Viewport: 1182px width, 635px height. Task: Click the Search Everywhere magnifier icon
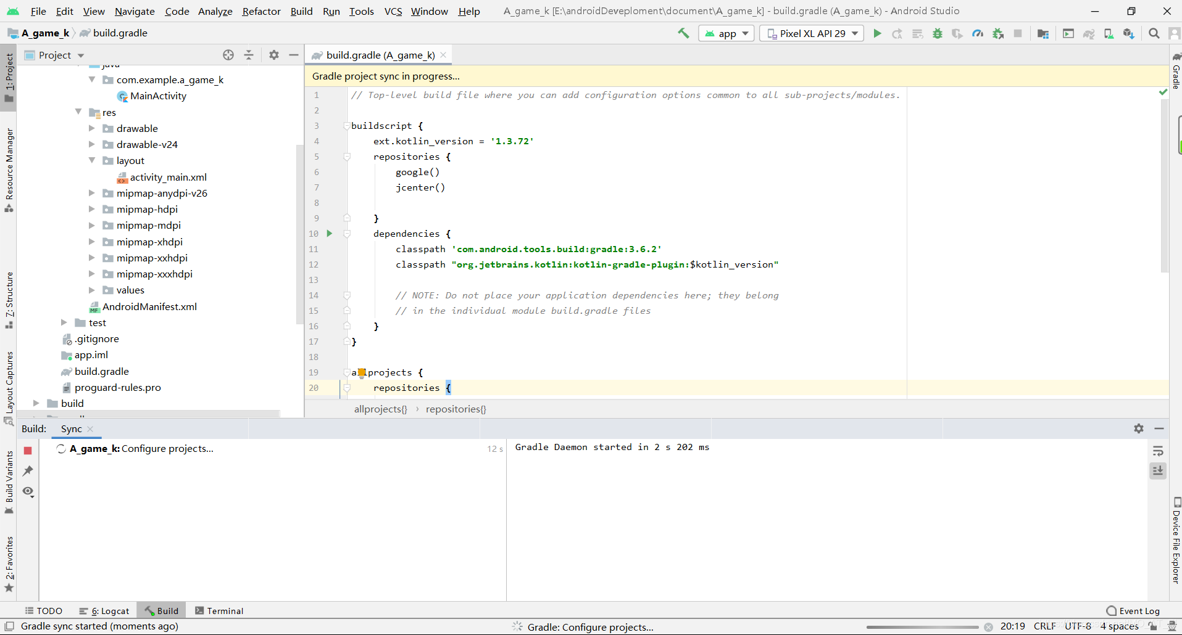pyautogui.click(x=1154, y=33)
